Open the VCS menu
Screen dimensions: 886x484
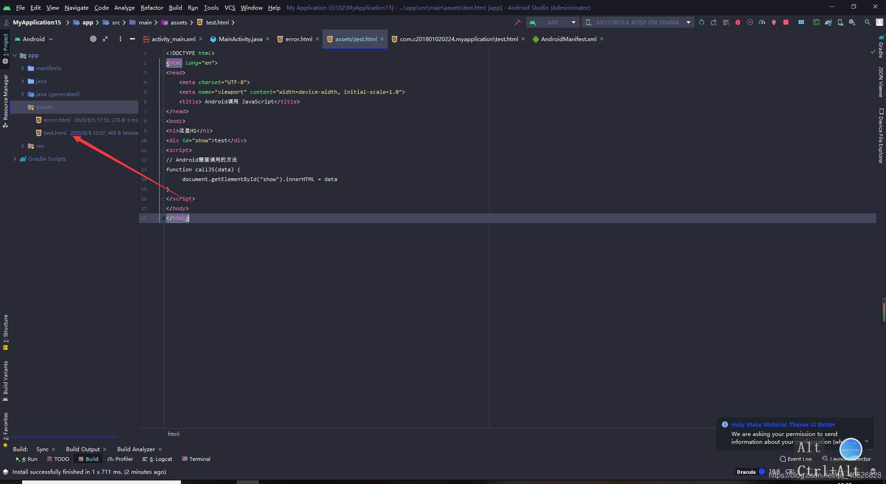[x=230, y=7]
